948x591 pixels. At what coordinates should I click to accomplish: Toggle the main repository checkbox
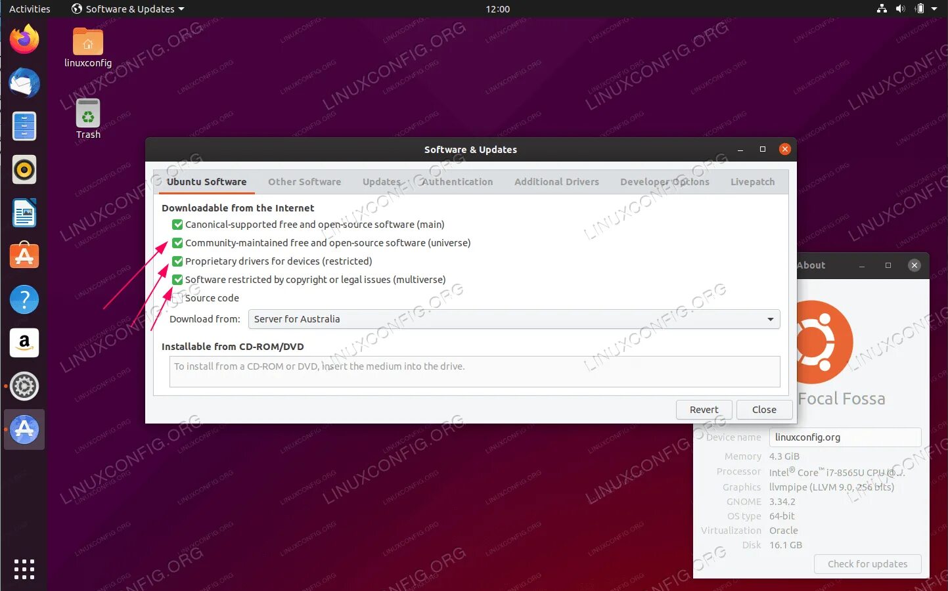[x=177, y=225]
